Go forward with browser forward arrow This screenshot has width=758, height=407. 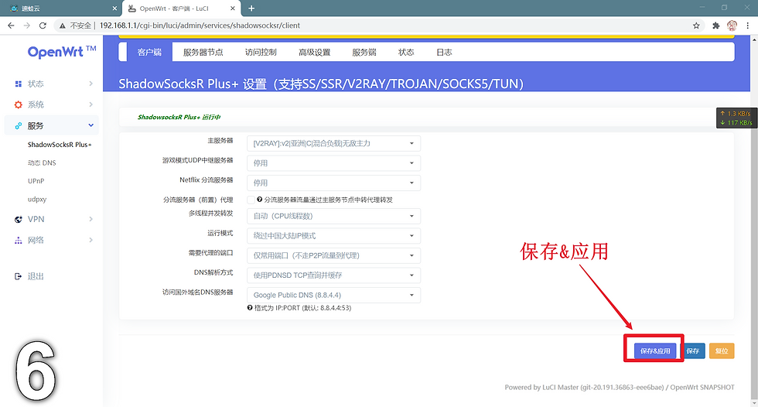click(27, 25)
